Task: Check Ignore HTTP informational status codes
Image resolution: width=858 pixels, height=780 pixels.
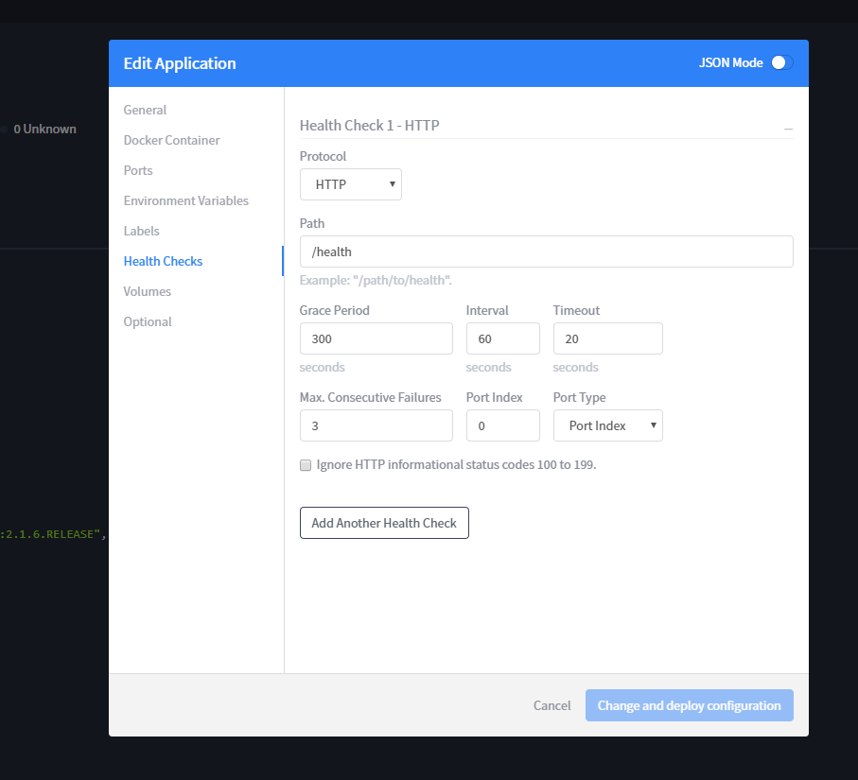Action: (306, 465)
